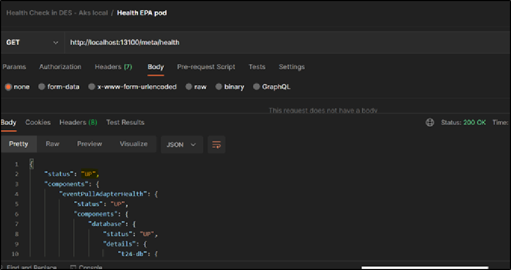
Task: Switch to the Authorization tab
Action: coord(60,67)
